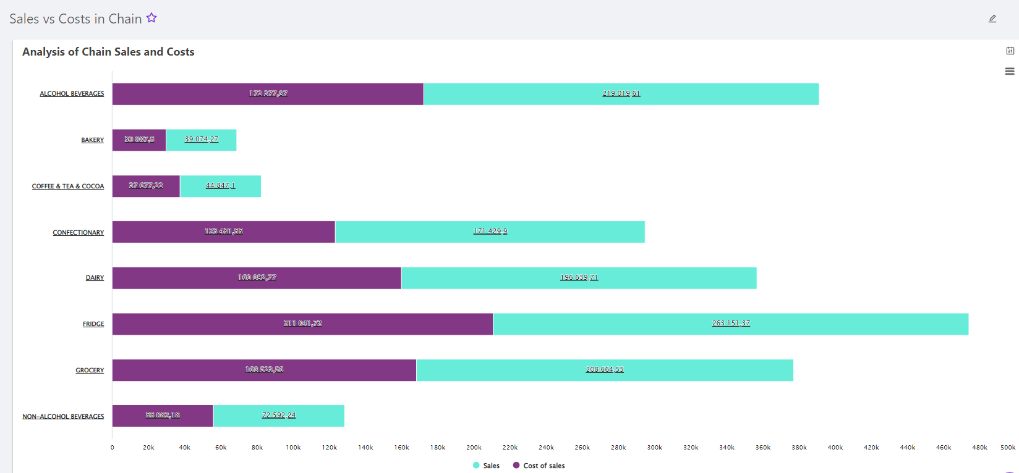Select the COFFEE & TEA & COCOA label

[68, 186]
